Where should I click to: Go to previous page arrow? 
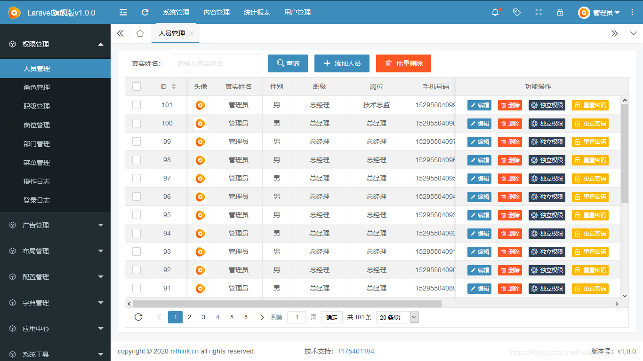pos(159,317)
